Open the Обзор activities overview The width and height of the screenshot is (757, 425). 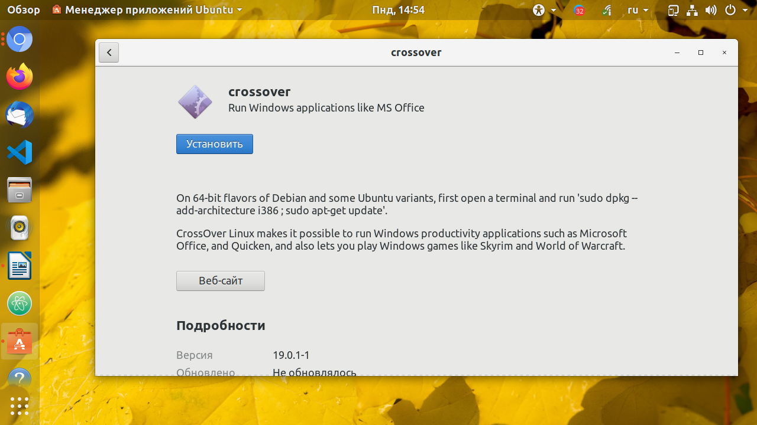coord(24,10)
